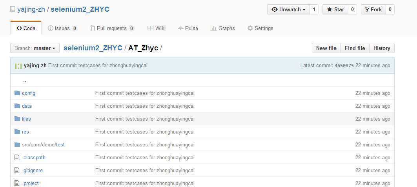Click commit message in .gitignore row
The width and height of the screenshot is (417, 187).
[145, 170]
